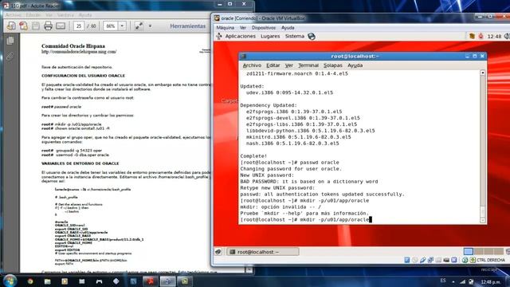The image size is (510, 287).
Task: Open Chrome from the Windows taskbar
Action: (30, 281)
